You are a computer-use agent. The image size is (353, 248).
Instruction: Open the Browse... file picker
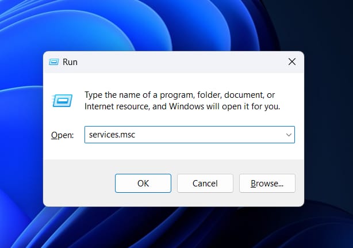coord(267,183)
